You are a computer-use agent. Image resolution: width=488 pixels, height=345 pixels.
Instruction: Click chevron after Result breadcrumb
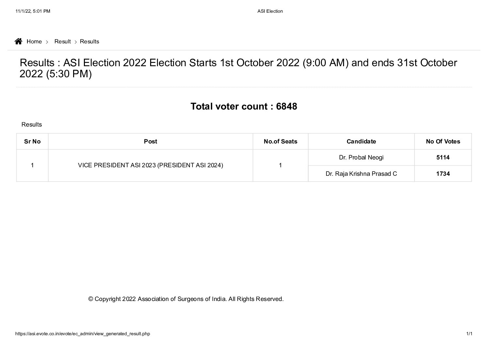tap(75, 42)
